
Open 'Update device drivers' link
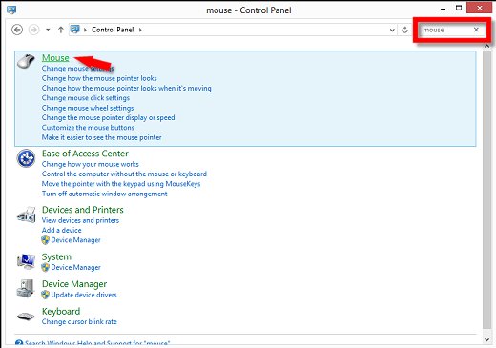click(84, 295)
